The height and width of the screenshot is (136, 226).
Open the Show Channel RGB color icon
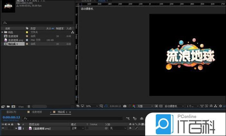(134, 106)
